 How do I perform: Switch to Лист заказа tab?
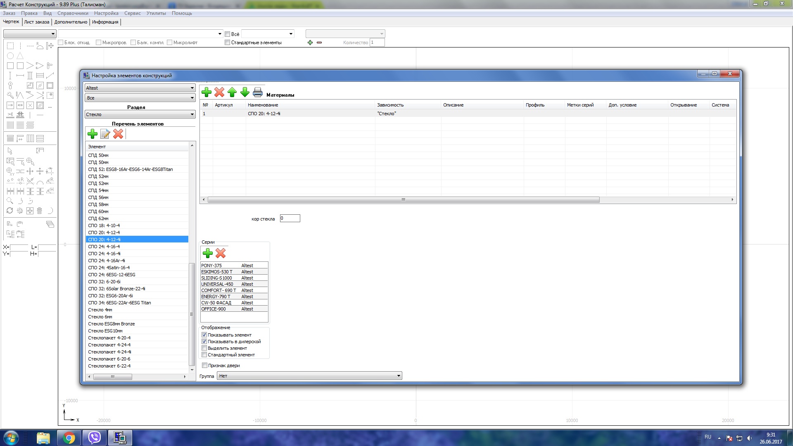point(37,22)
